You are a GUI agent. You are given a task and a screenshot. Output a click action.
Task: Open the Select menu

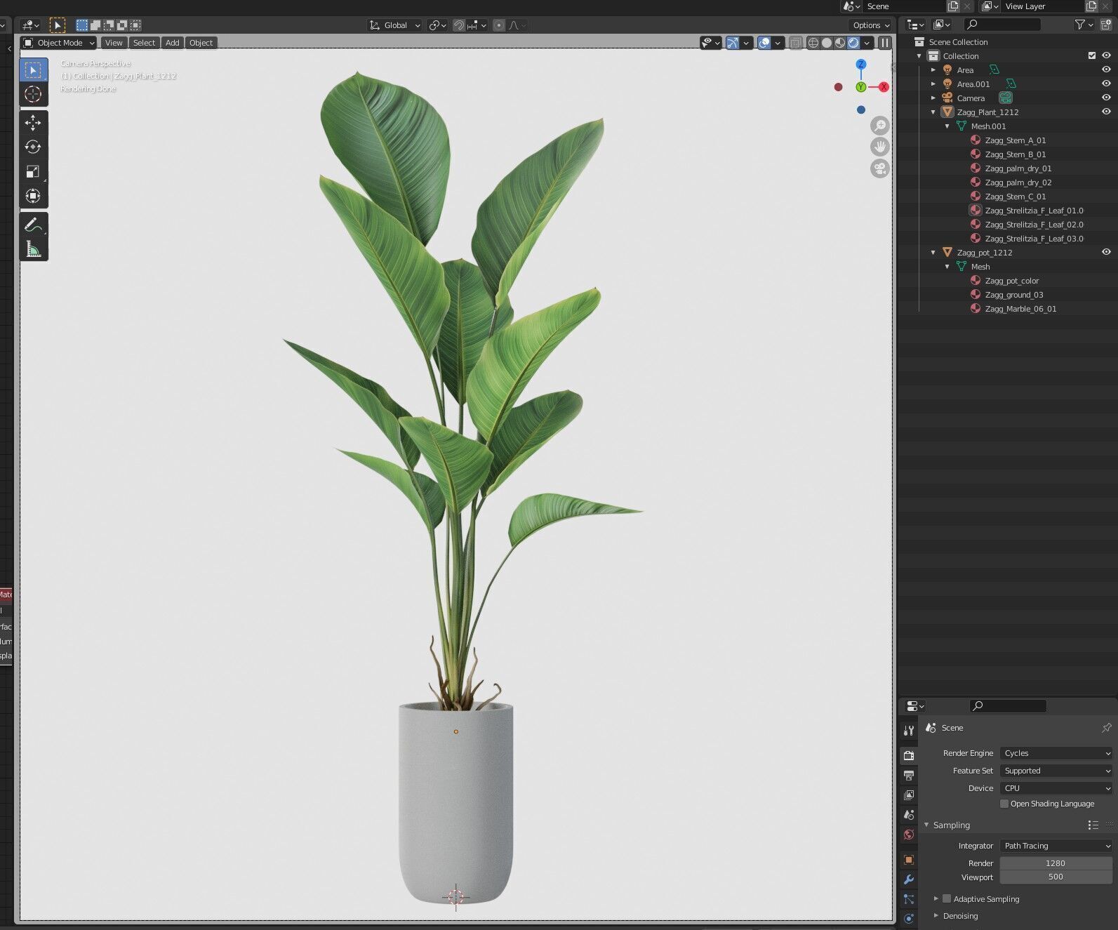(144, 43)
